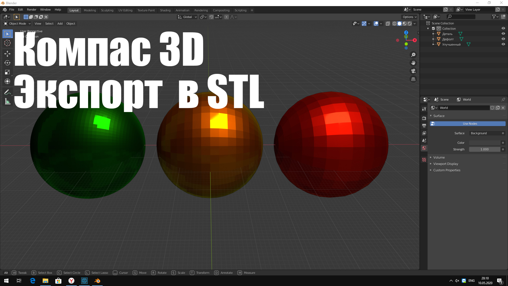Select the Annotate pencil tool
The width and height of the screenshot is (508, 286).
(7, 92)
